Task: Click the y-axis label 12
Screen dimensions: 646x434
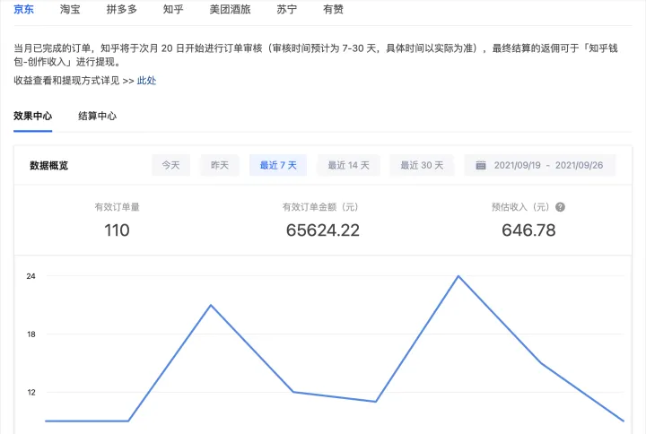Action: pyautogui.click(x=31, y=393)
